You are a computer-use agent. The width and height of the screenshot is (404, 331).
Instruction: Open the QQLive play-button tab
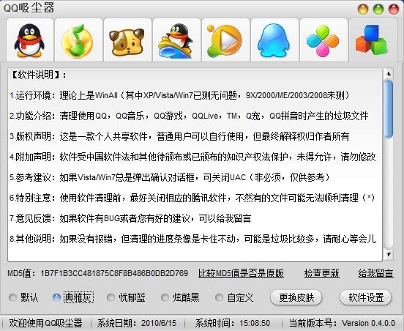(x=225, y=40)
